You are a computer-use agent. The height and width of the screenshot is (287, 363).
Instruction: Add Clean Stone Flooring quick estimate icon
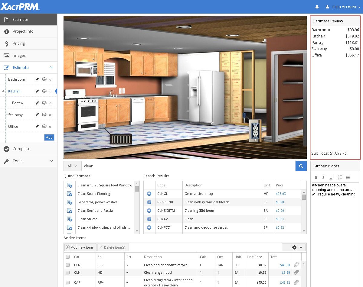(69, 194)
